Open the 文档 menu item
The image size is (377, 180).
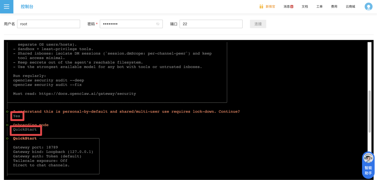tap(305, 7)
